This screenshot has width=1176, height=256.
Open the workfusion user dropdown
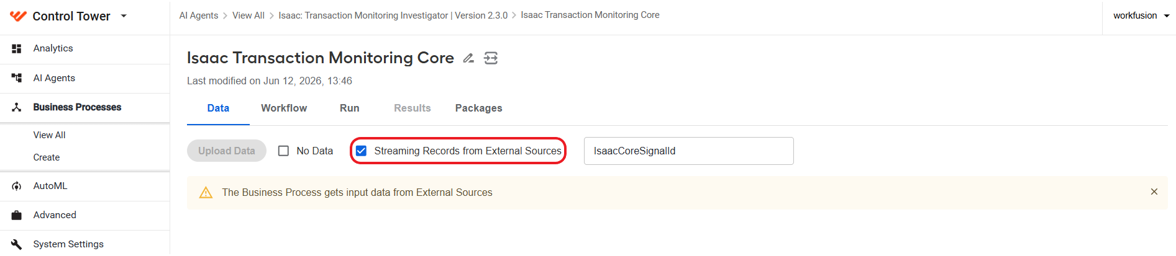(1141, 15)
